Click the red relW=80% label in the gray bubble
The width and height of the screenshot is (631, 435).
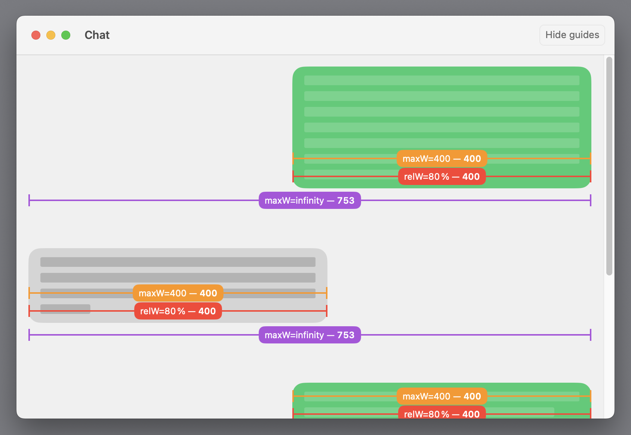pyautogui.click(x=178, y=311)
